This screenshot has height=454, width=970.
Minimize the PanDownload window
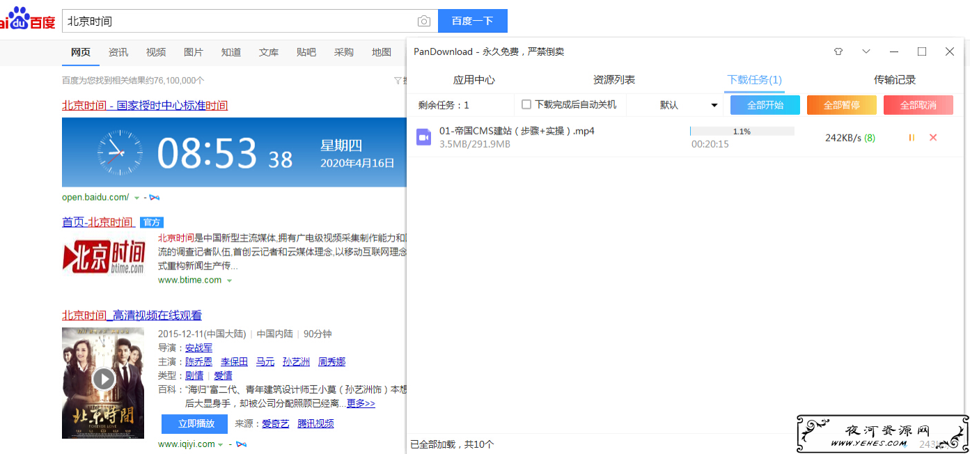point(894,52)
